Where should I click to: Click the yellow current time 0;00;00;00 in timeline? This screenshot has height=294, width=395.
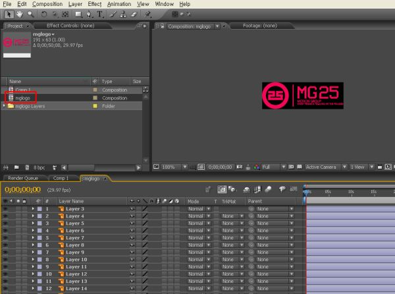[x=22, y=189]
